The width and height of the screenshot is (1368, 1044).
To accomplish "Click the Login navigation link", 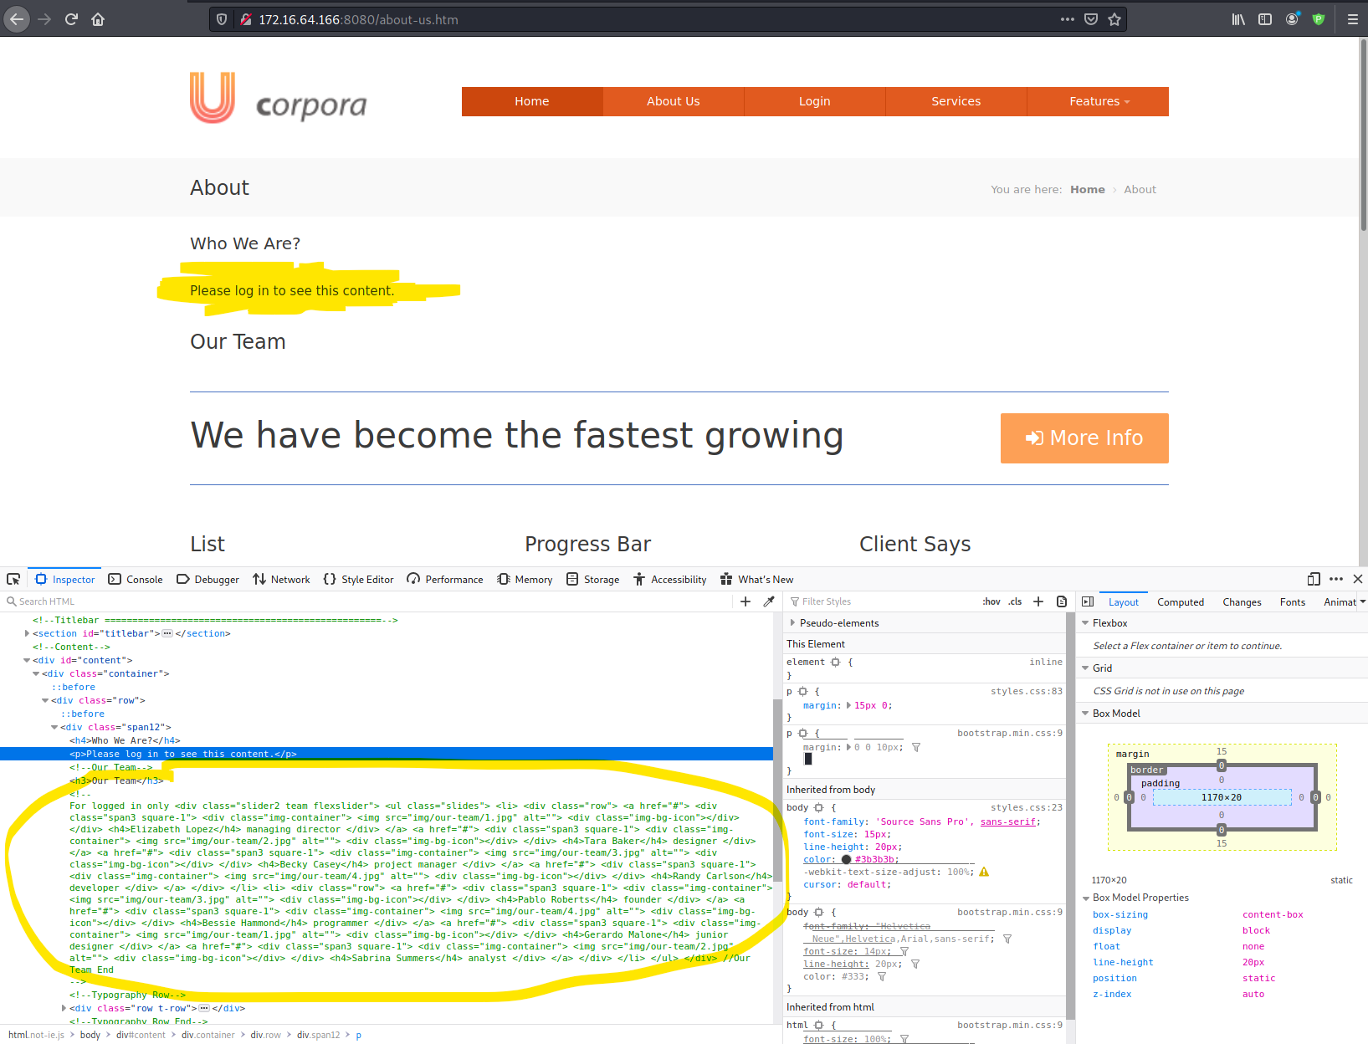I will 815,101.
